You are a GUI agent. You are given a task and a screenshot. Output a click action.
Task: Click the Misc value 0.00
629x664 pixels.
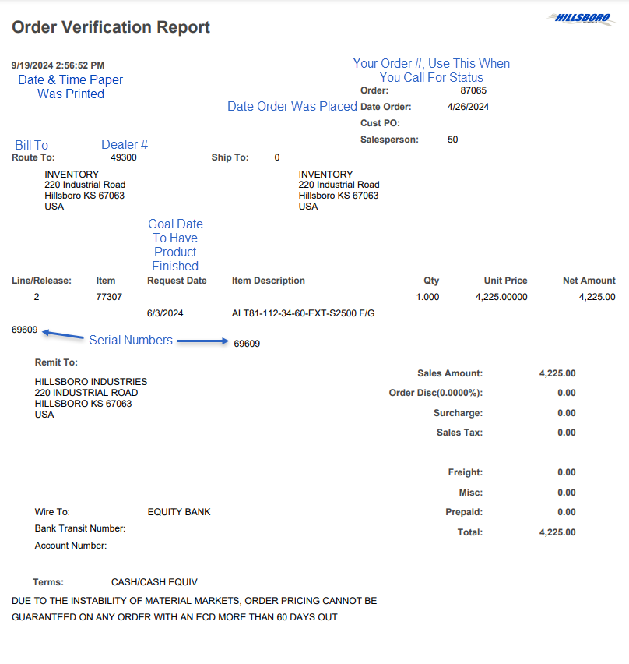pos(567,493)
